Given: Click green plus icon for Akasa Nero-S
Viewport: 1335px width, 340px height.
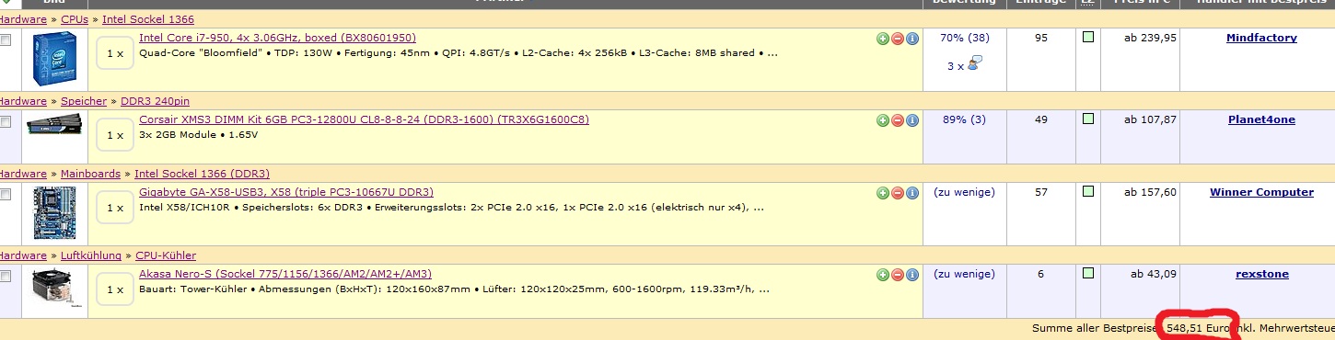Looking at the screenshot, I should pos(883,275).
